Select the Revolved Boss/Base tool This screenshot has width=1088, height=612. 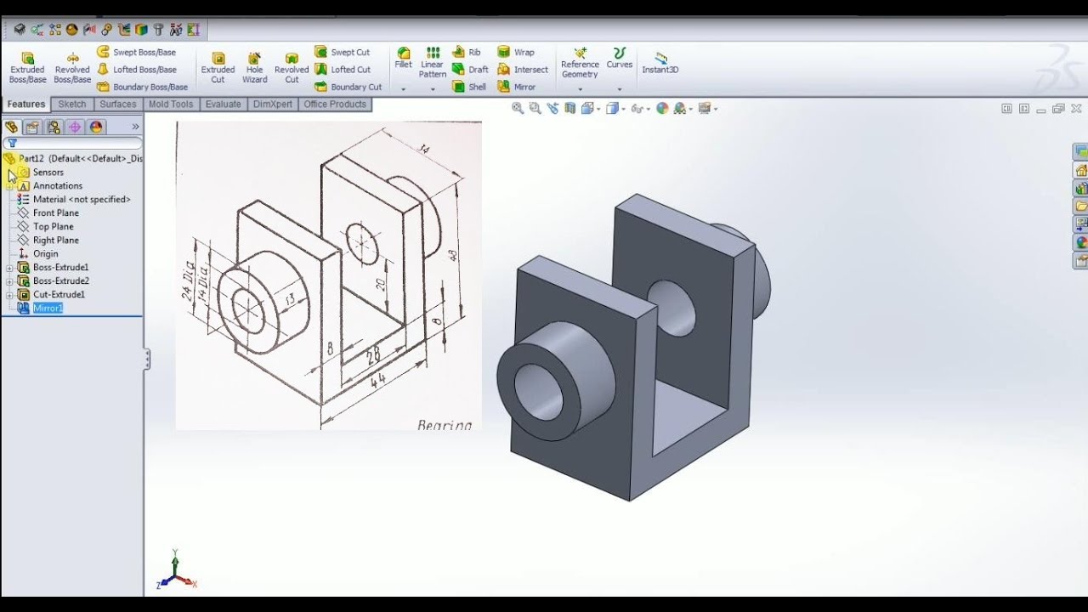[72, 67]
